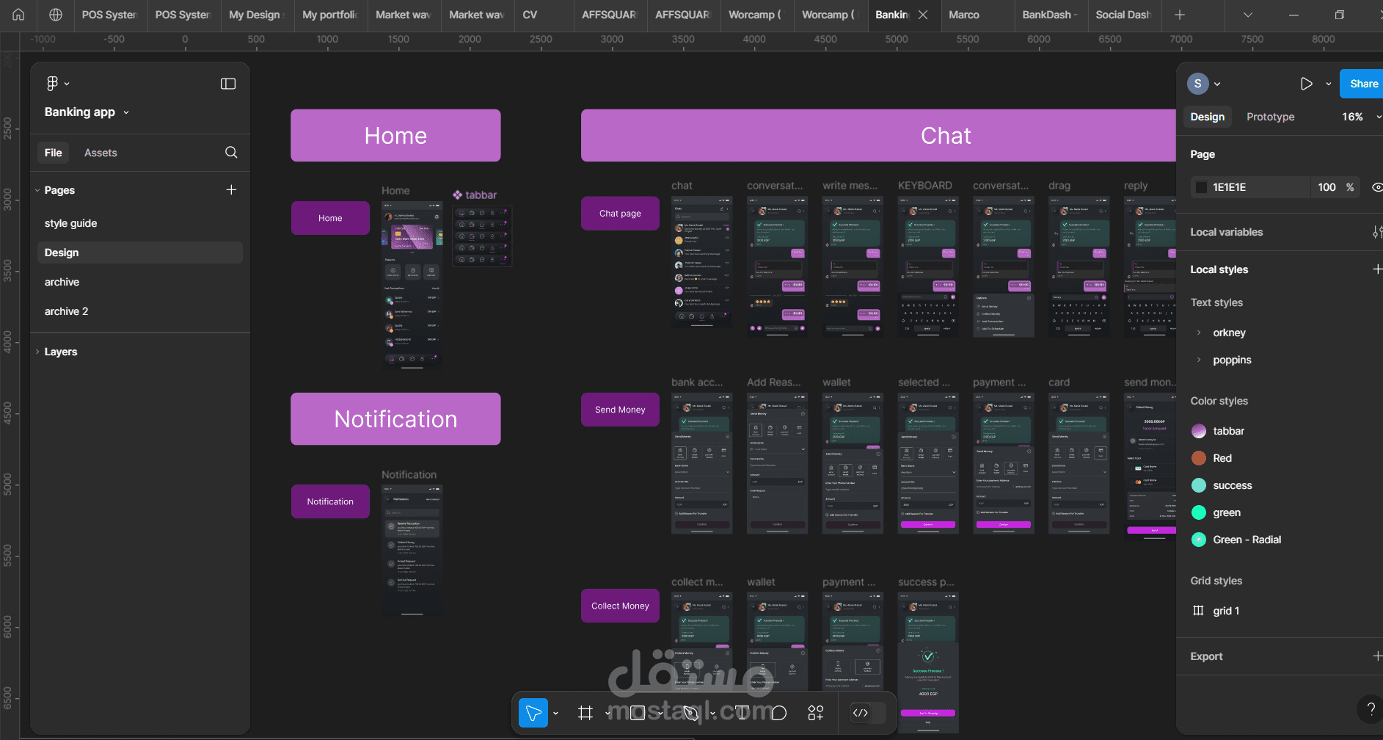
Task: Click the Share button
Action: point(1362,83)
